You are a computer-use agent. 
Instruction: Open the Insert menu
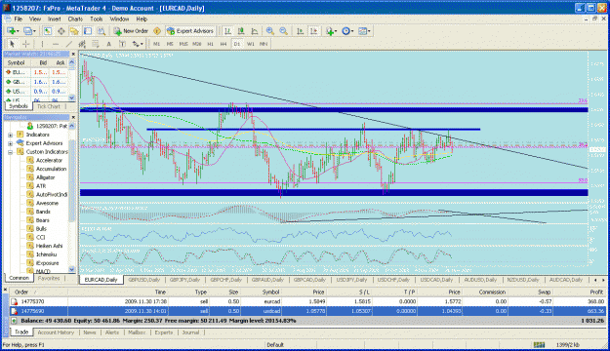coord(54,19)
